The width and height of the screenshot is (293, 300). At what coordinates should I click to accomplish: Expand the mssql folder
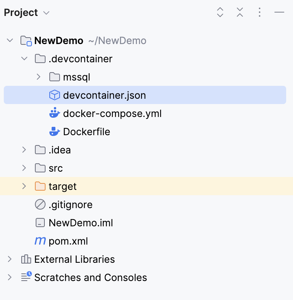point(38,77)
